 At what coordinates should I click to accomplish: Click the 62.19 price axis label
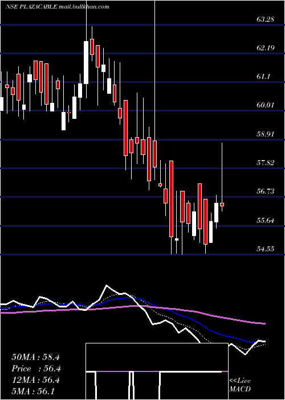pos(266,47)
